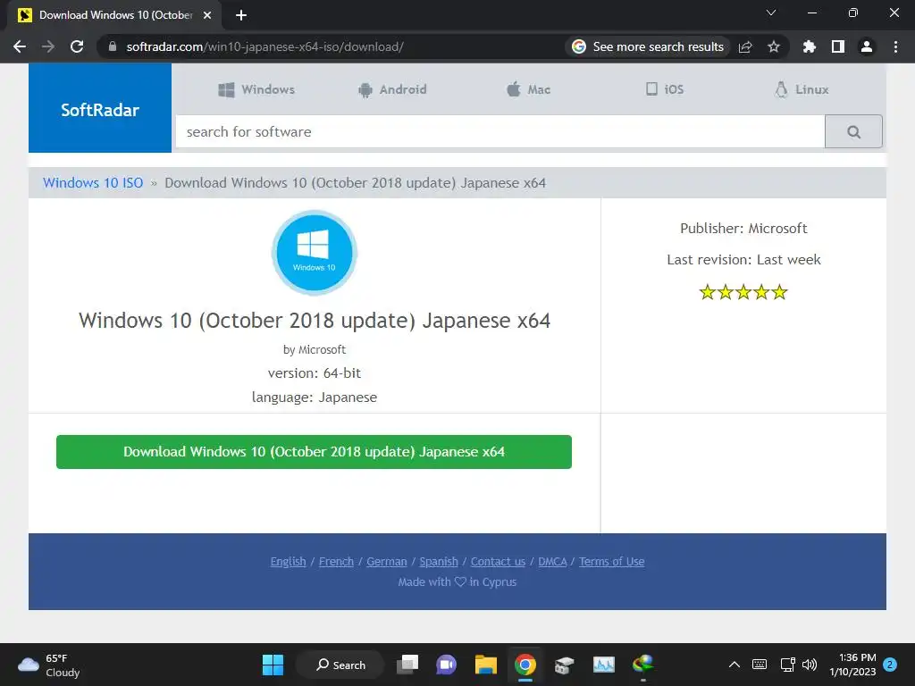Viewport: 915px width, 686px height.
Task: Open the volume speaker tray icon
Action: coord(810,665)
